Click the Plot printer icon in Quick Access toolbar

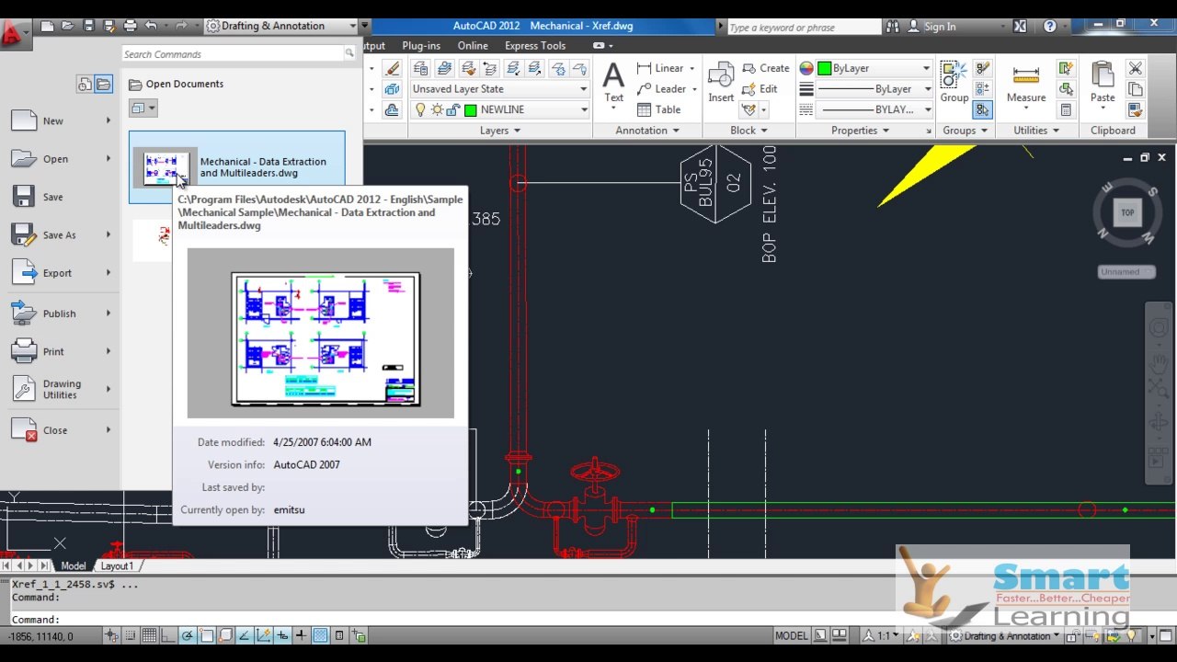point(130,26)
